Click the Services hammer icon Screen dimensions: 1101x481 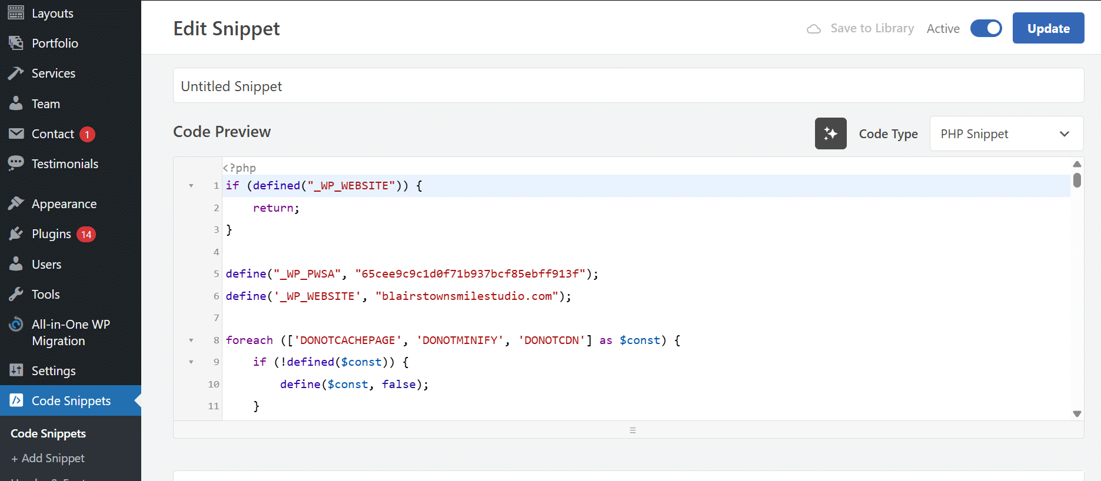click(x=16, y=73)
